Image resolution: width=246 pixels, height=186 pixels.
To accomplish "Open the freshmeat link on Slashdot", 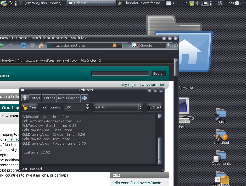I will [x=63, y=61].
